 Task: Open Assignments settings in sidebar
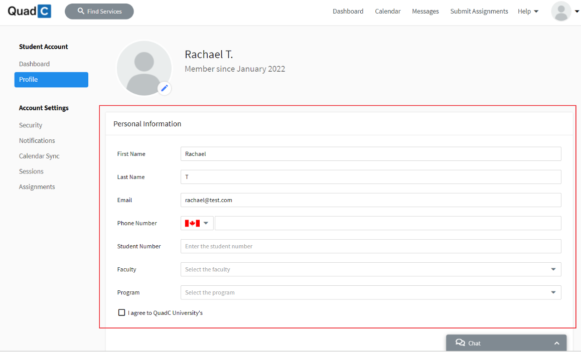[37, 187]
